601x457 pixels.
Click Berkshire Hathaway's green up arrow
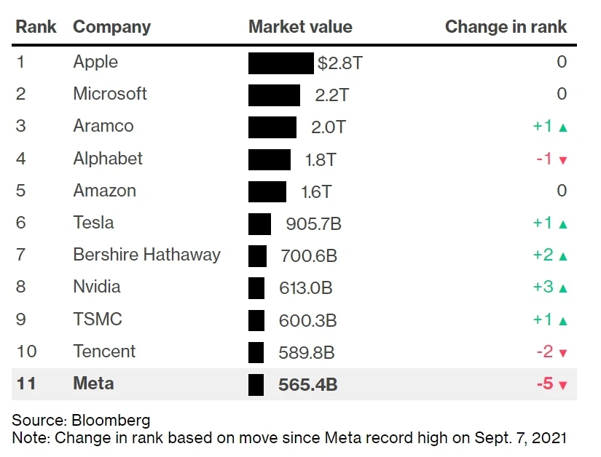tap(562, 256)
